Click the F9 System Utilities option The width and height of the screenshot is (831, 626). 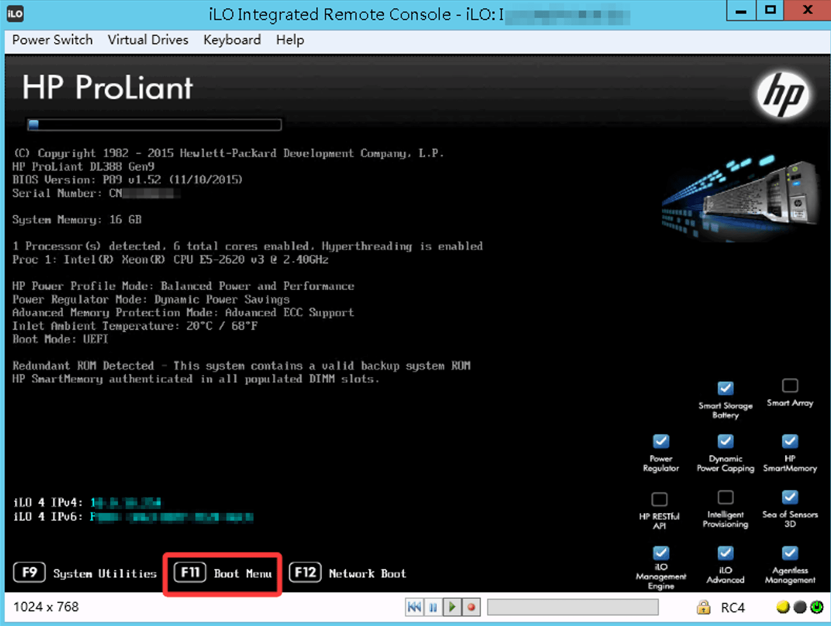click(85, 573)
